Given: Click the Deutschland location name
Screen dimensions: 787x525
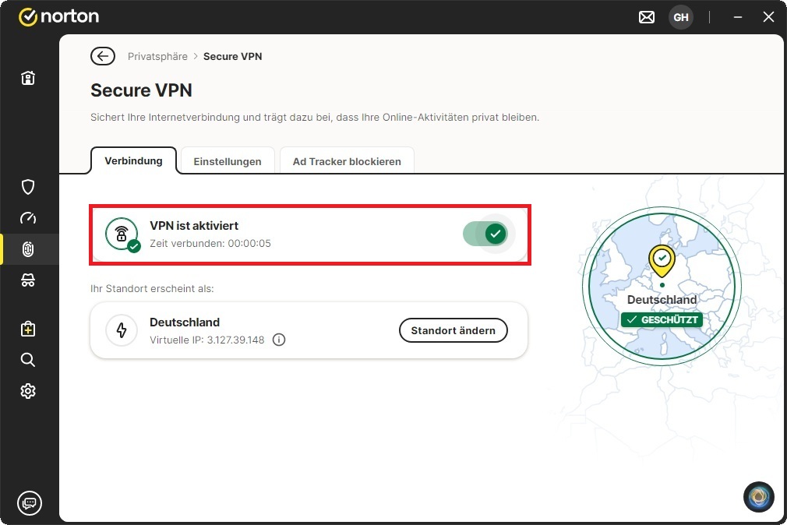Looking at the screenshot, I should 185,322.
